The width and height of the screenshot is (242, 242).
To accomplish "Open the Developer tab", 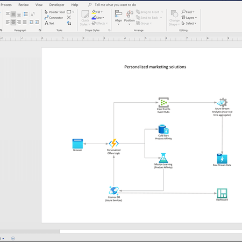I will pos(56,5).
